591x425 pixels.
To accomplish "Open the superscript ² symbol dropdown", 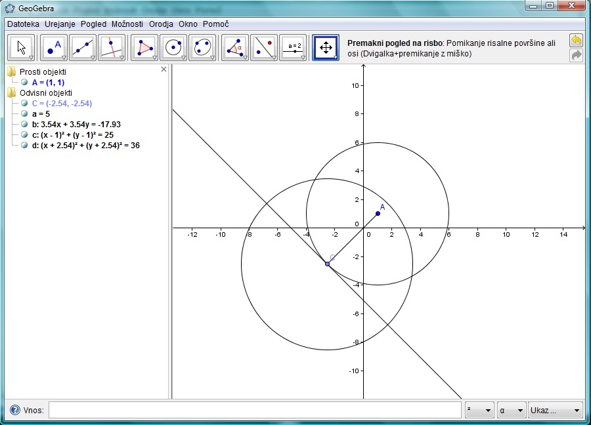I will click(479, 411).
